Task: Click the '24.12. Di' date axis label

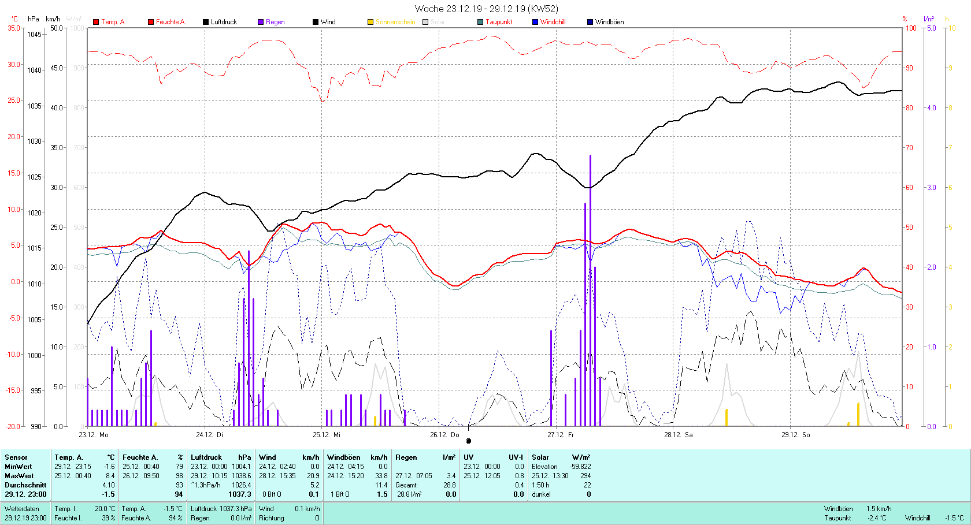Action: 209,435
